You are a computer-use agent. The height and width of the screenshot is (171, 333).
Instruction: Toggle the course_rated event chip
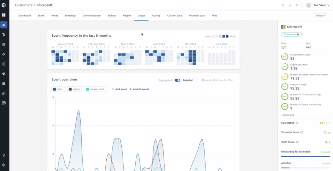(x=96, y=89)
